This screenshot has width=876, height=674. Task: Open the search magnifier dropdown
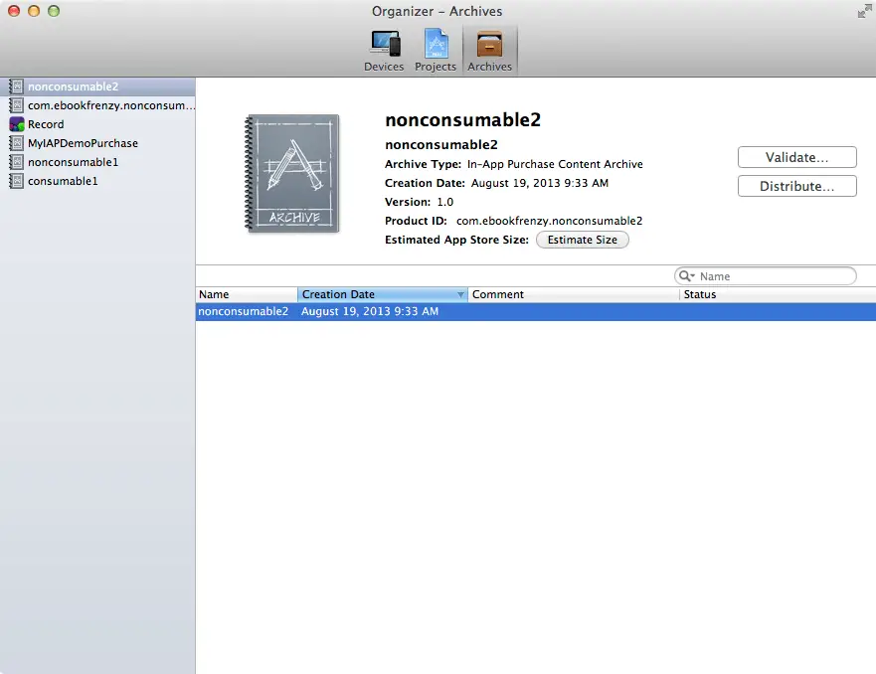tap(687, 276)
